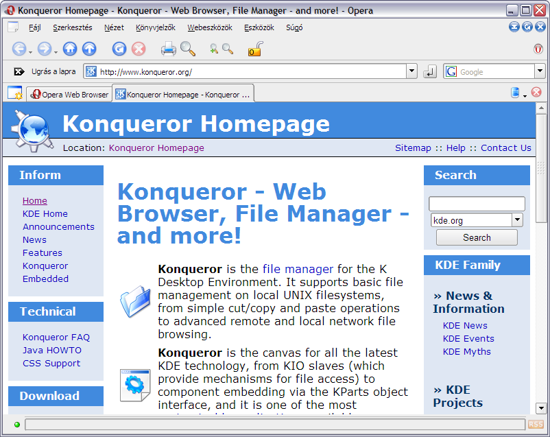
Task: Click the status bar progress field
Action: click(275, 425)
